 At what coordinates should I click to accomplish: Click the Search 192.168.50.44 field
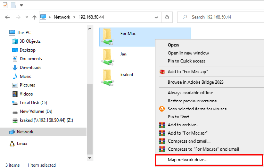pyautogui.click(x=222, y=17)
